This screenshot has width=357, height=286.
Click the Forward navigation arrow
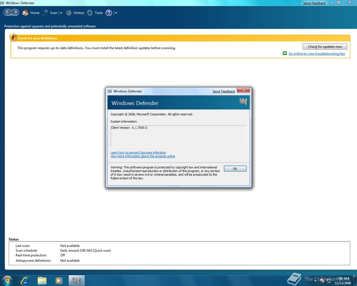(15, 12)
